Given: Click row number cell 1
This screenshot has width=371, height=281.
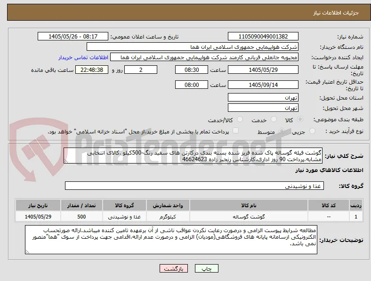Looking at the screenshot, I should point(355,216).
